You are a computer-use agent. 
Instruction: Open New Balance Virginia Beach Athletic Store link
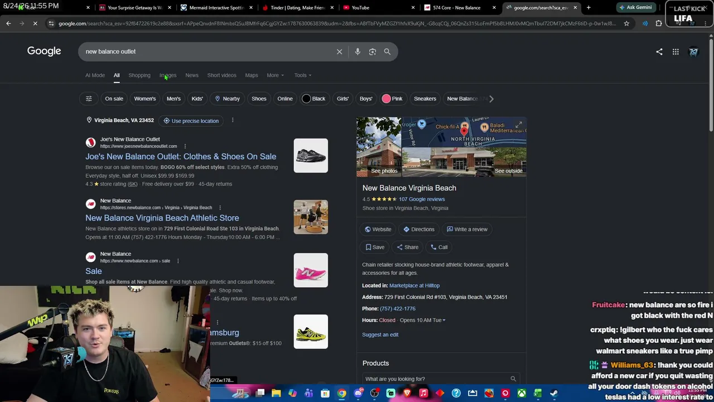162,218
